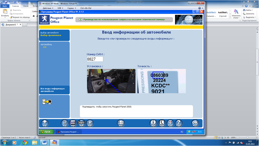Click the F10 phone assistance icon
Image resolution: width=259 pixels, height=146 pixels.
tap(162, 123)
